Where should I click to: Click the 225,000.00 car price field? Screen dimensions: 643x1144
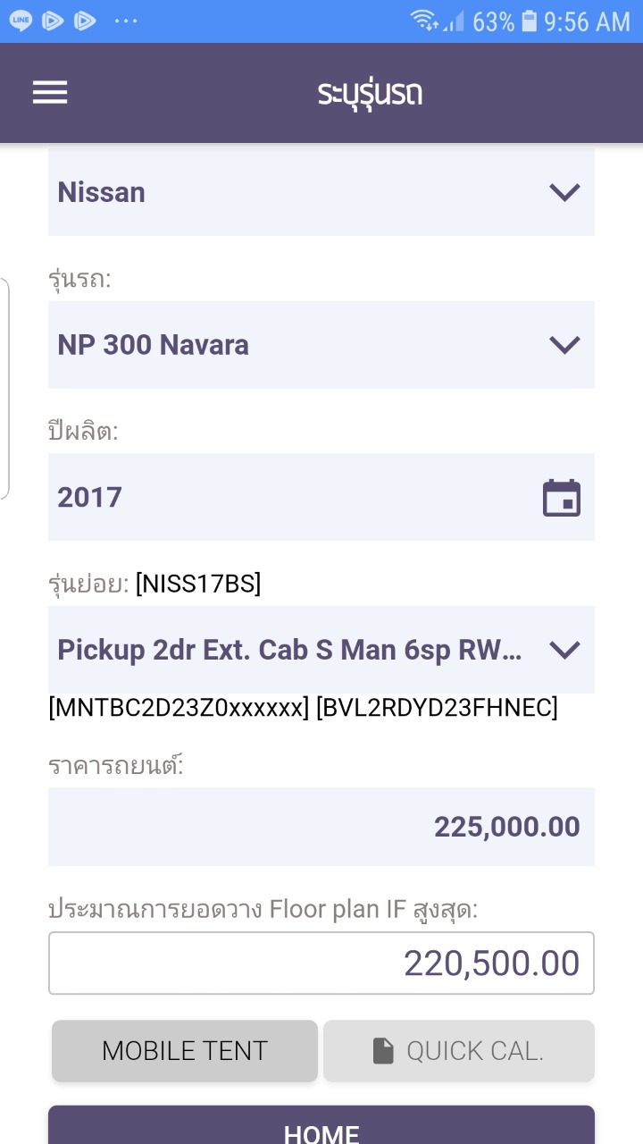pos(321,827)
